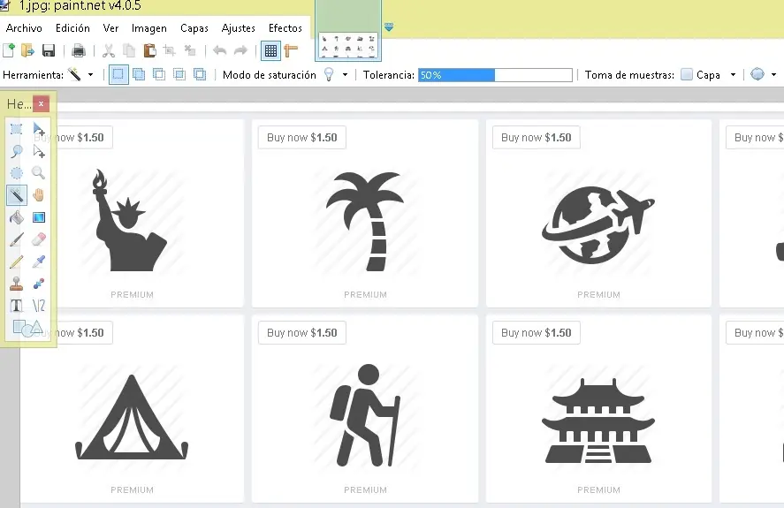
Task: Click Buy now above palm tree icon
Action: coord(302,138)
